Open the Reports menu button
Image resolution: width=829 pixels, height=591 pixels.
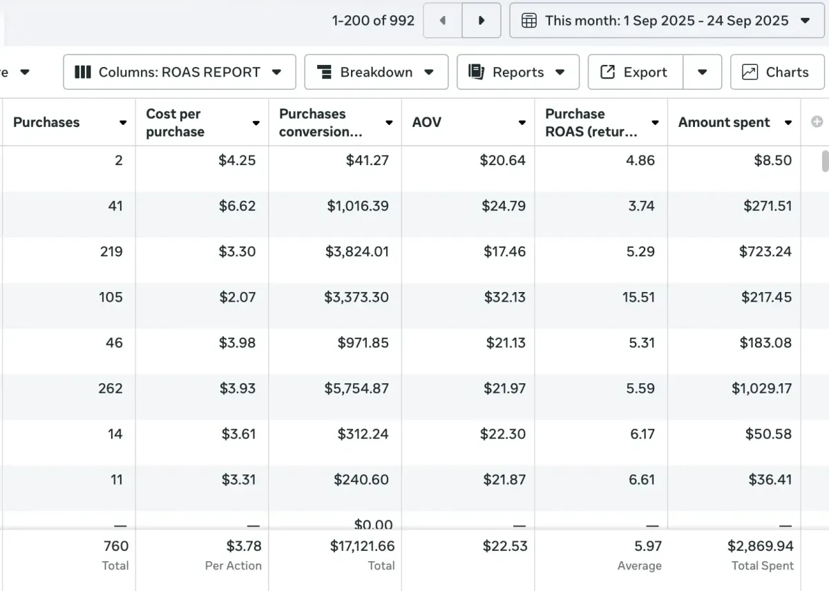coord(517,72)
